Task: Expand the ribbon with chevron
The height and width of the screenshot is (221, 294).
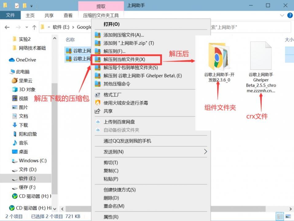Action: pos(282,15)
